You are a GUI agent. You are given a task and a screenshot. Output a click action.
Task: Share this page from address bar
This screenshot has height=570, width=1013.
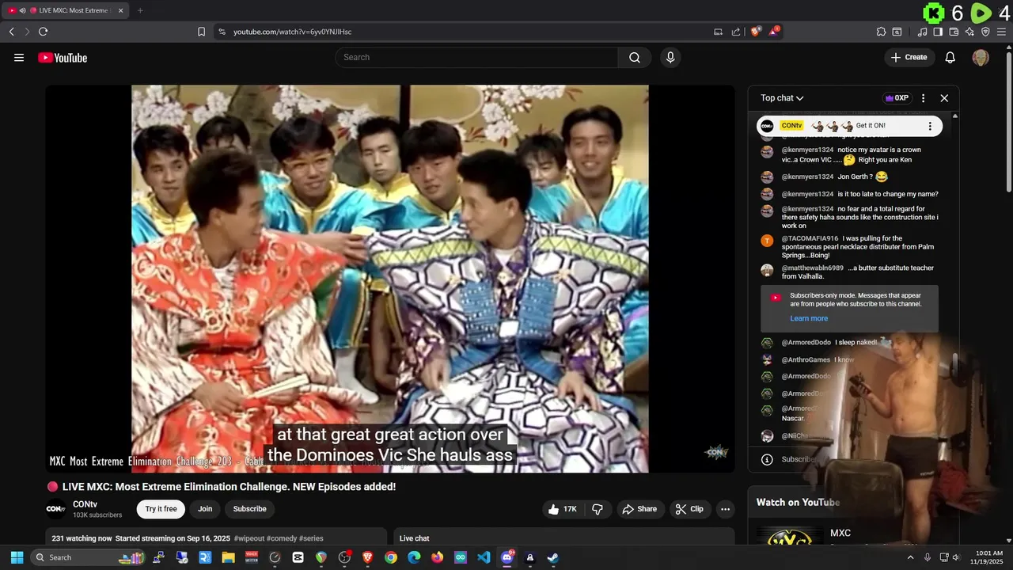coord(736,32)
